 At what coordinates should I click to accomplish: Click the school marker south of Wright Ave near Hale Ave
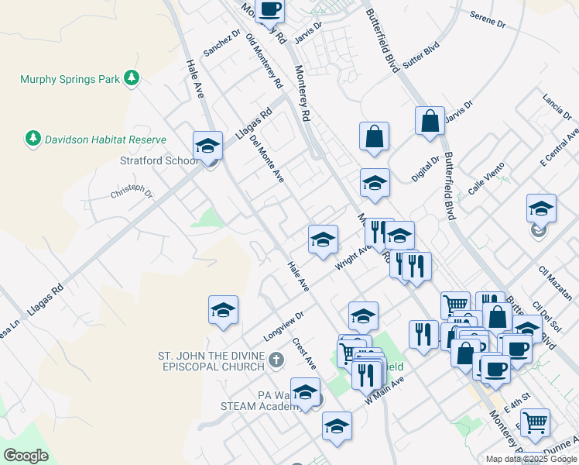(363, 316)
